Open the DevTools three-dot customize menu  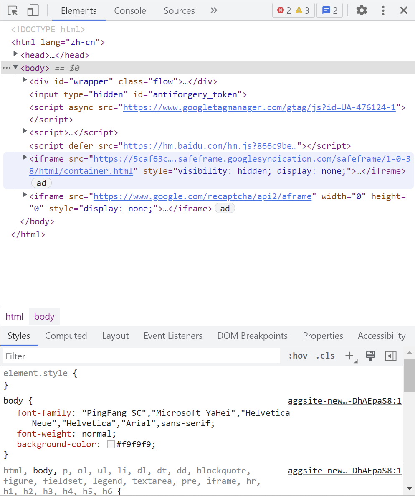[x=383, y=10]
